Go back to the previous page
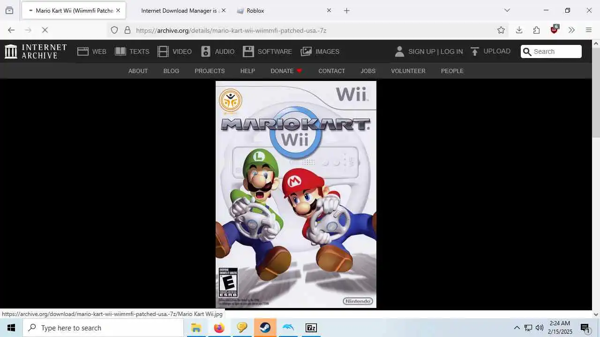 [11, 30]
